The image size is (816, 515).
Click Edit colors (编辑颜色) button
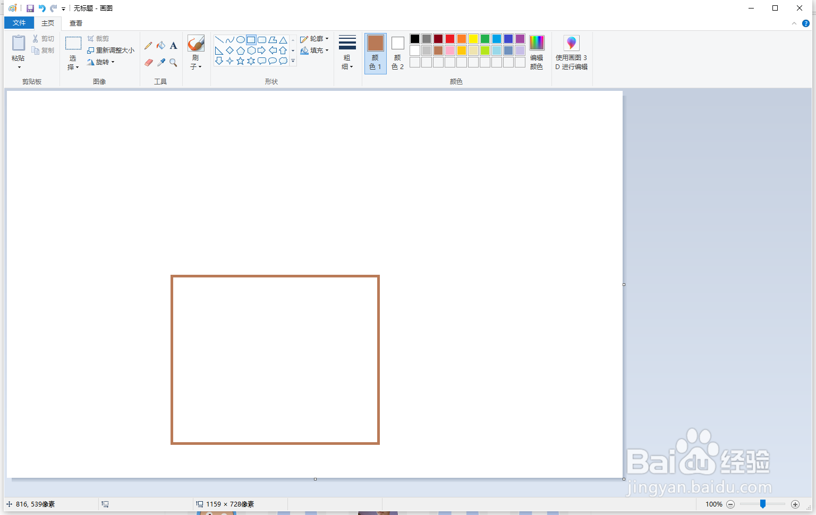[x=537, y=53]
